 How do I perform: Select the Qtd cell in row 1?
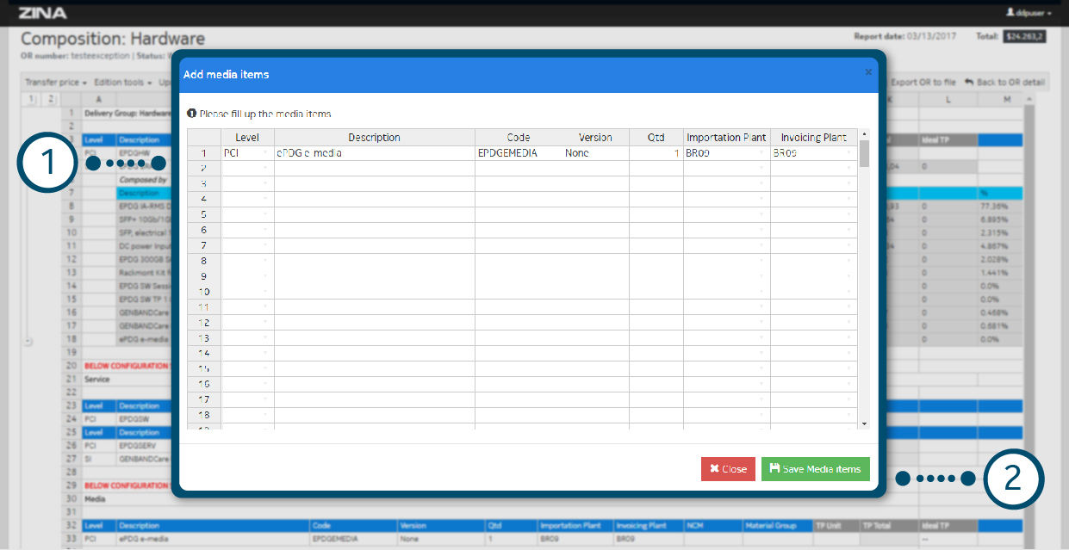pos(656,153)
